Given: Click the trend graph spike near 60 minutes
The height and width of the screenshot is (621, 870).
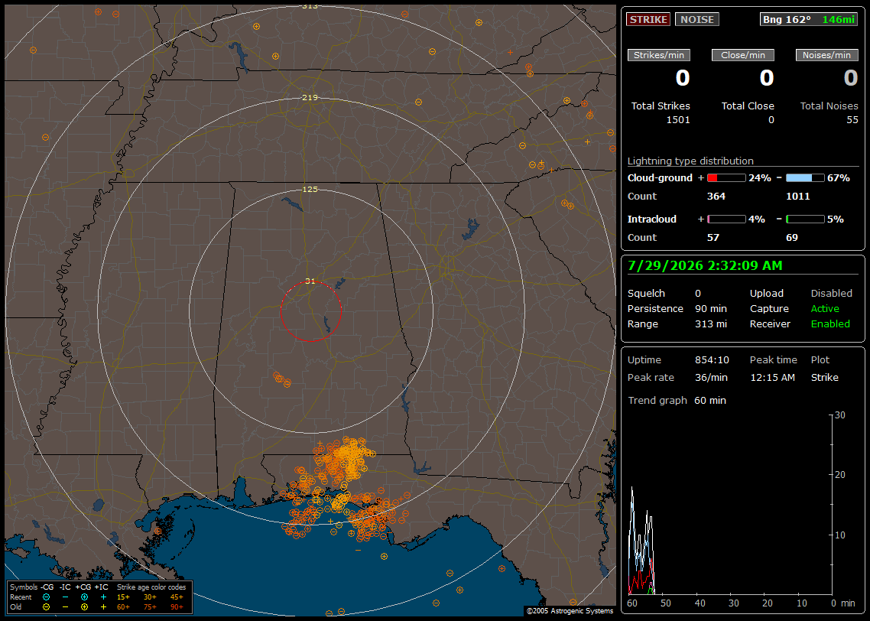Looking at the screenshot, I should (632, 541).
